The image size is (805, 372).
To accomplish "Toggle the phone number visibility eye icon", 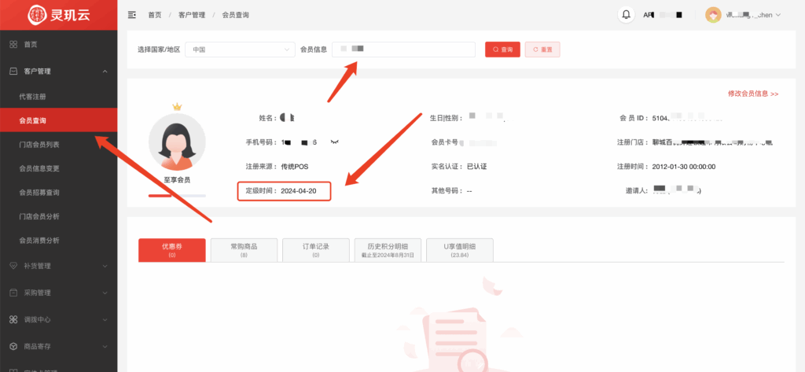I will (335, 141).
